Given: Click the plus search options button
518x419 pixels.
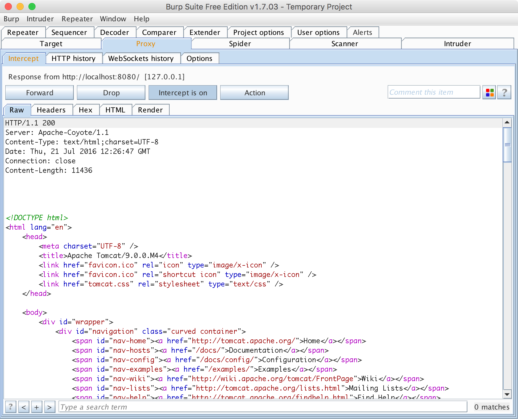Looking at the screenshot, I should tap(37, 407).
